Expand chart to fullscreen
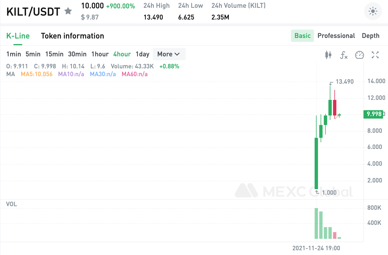This screenshot has height=255, width=388. click(x=375, y=55)
